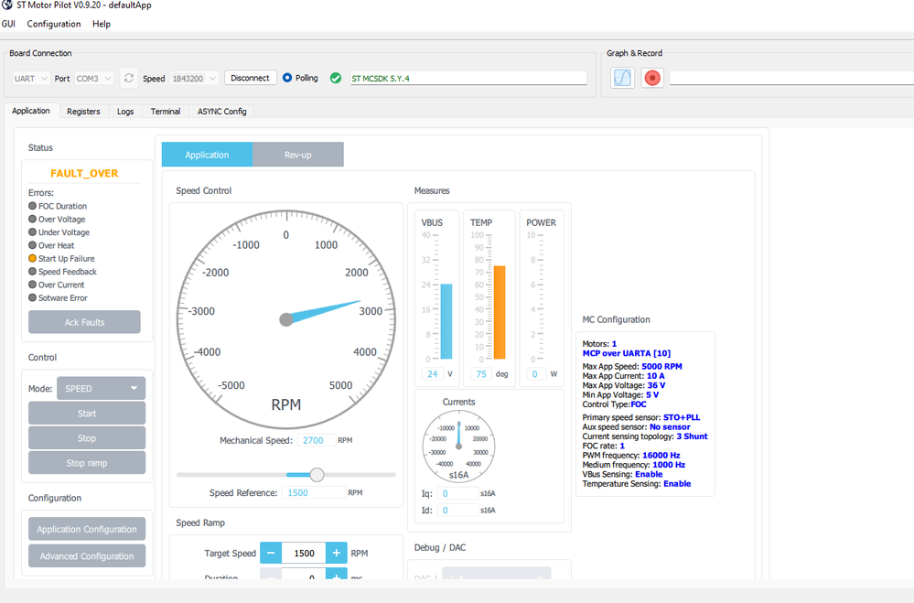914x603 pixels.
Task: Switch to the ASYNC Config tab
Action: point(222,112)
